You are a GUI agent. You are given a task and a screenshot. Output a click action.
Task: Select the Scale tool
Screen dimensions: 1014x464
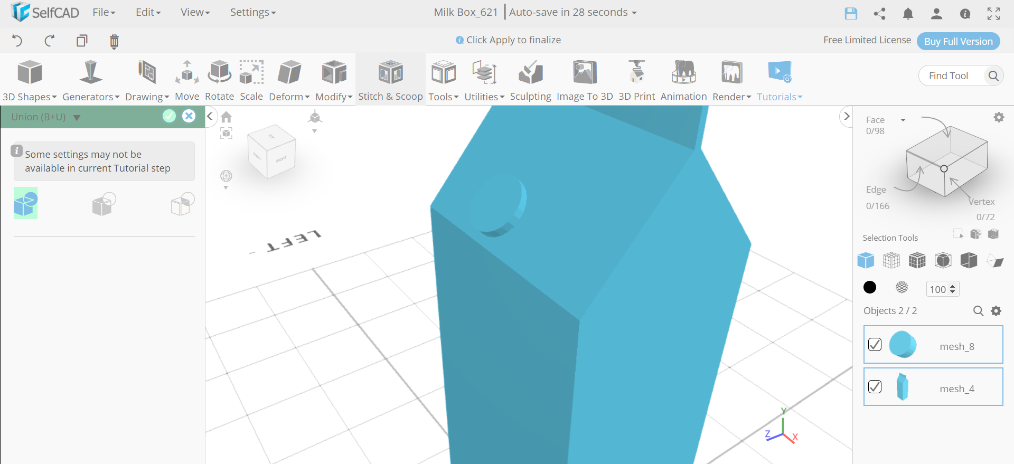click(x=251, y=80)
